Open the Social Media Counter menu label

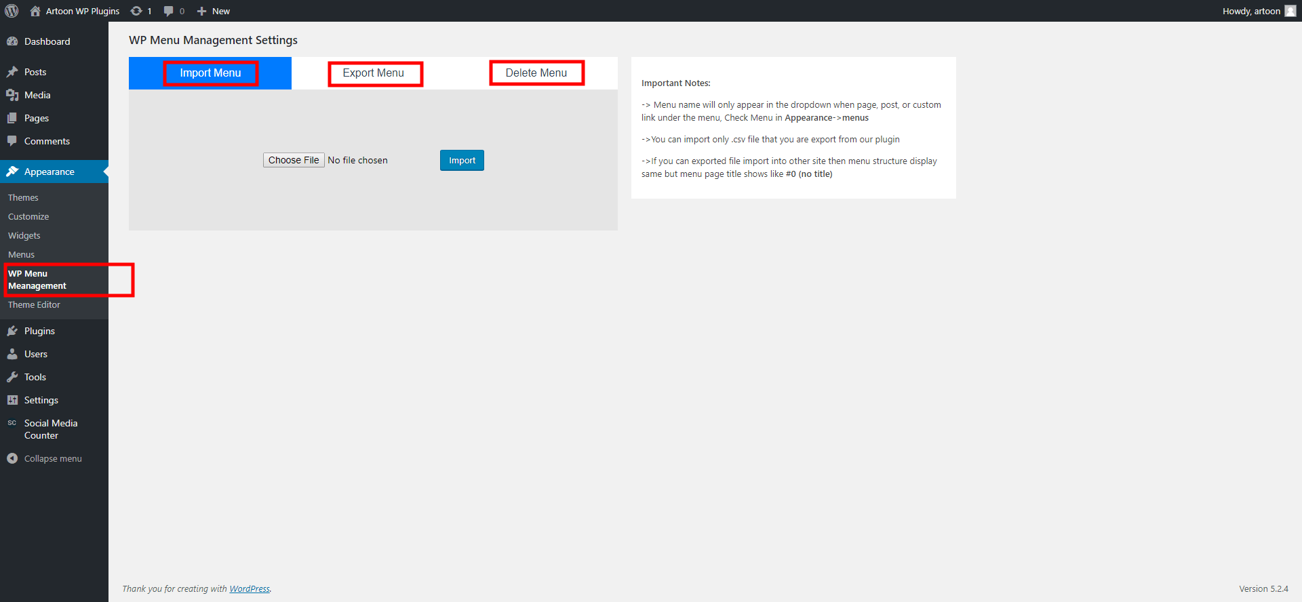coord(51,429)
